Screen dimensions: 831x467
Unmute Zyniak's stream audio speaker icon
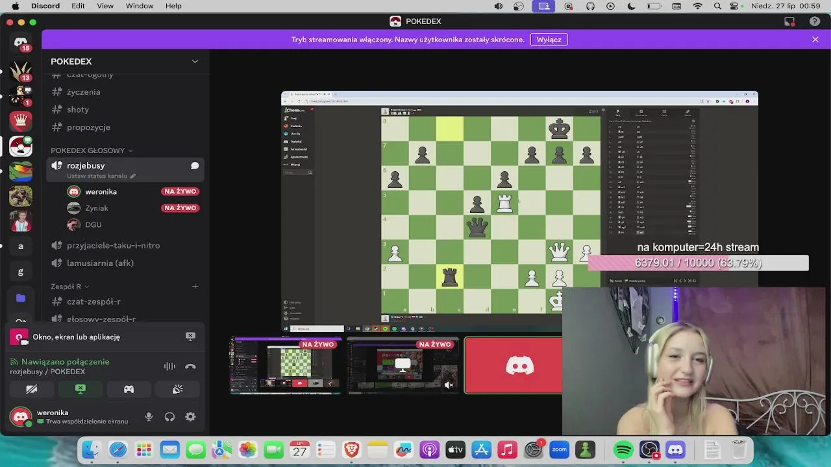(x=449, y=385)
